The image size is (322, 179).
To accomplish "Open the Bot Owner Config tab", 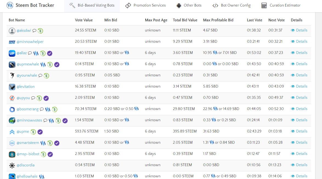I will tap(231, 5).
